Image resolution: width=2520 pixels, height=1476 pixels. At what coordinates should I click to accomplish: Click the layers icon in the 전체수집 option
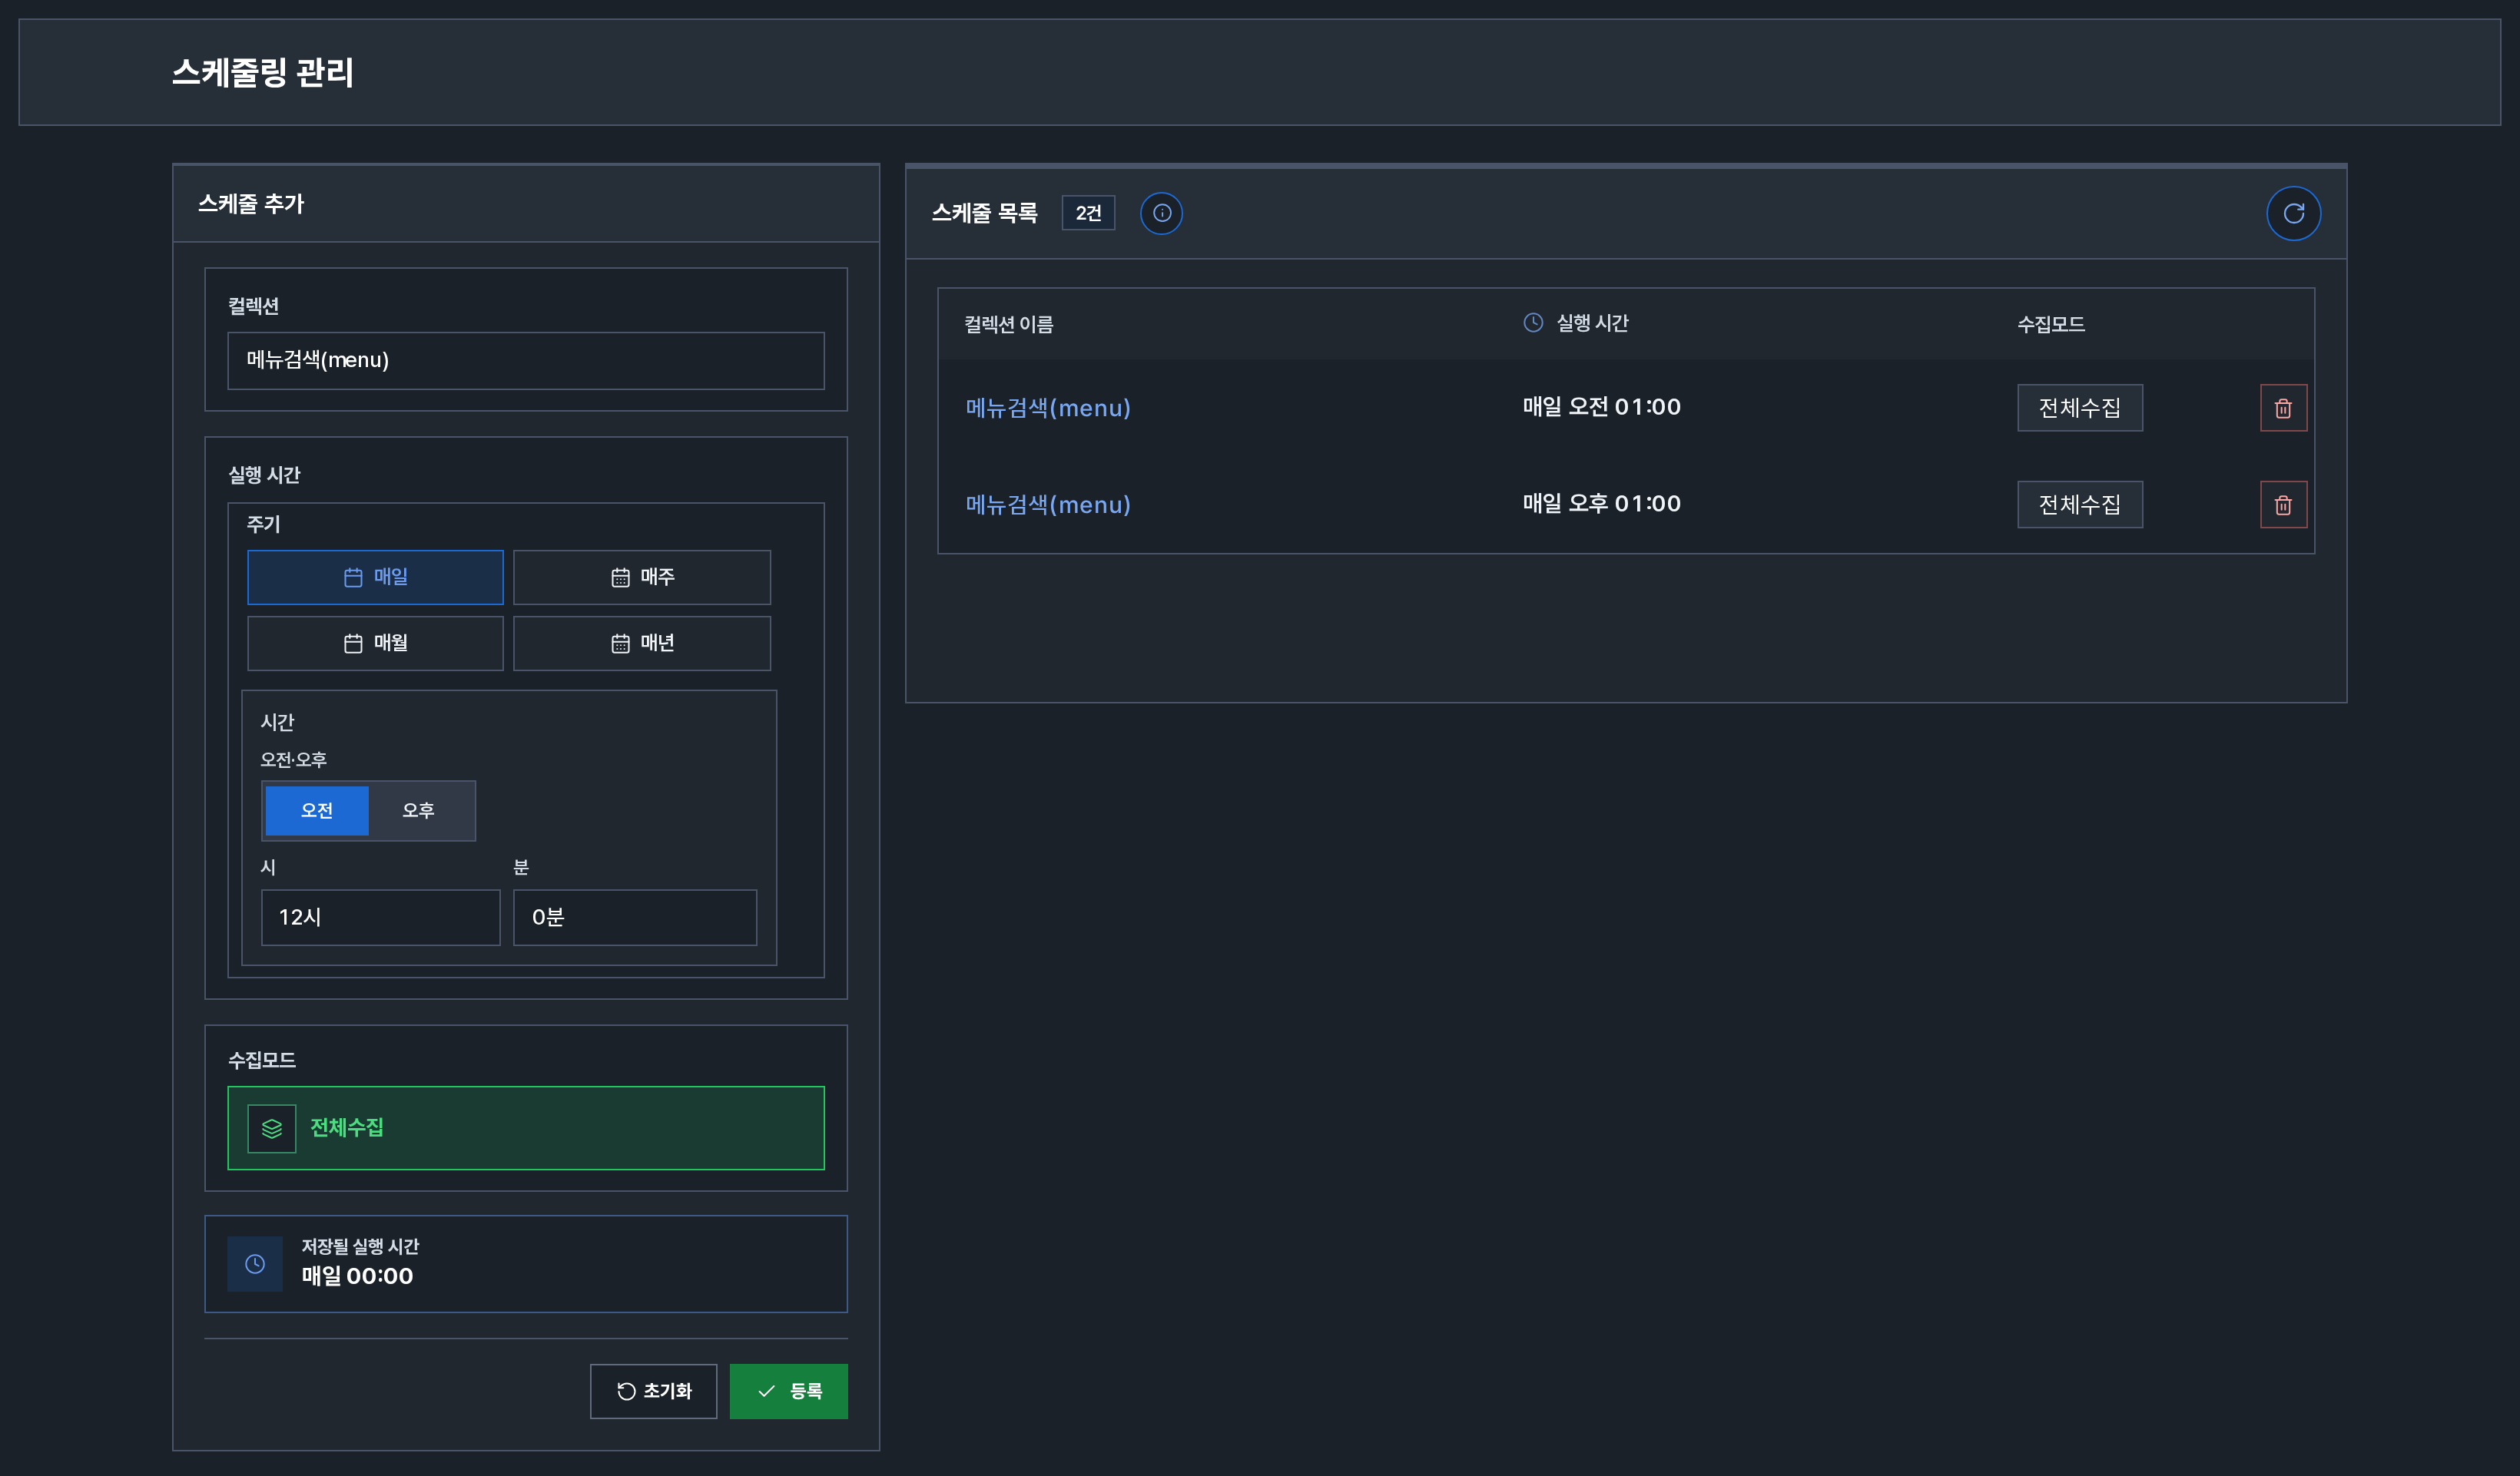272,1128
